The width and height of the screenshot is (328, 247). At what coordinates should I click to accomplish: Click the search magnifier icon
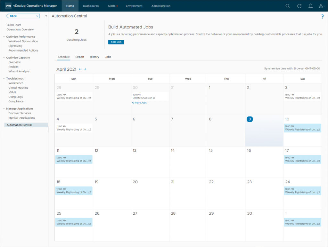pyautogui.click(x=288, y=6)
